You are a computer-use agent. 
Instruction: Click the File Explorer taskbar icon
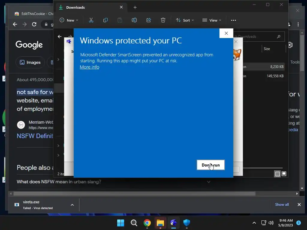point(160,223)
